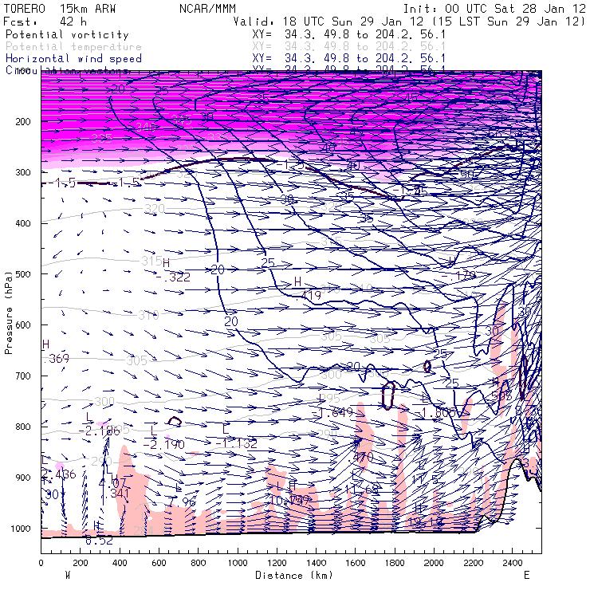Click the 300 hPa pressure axis label
590x590 pixels.
23,172
